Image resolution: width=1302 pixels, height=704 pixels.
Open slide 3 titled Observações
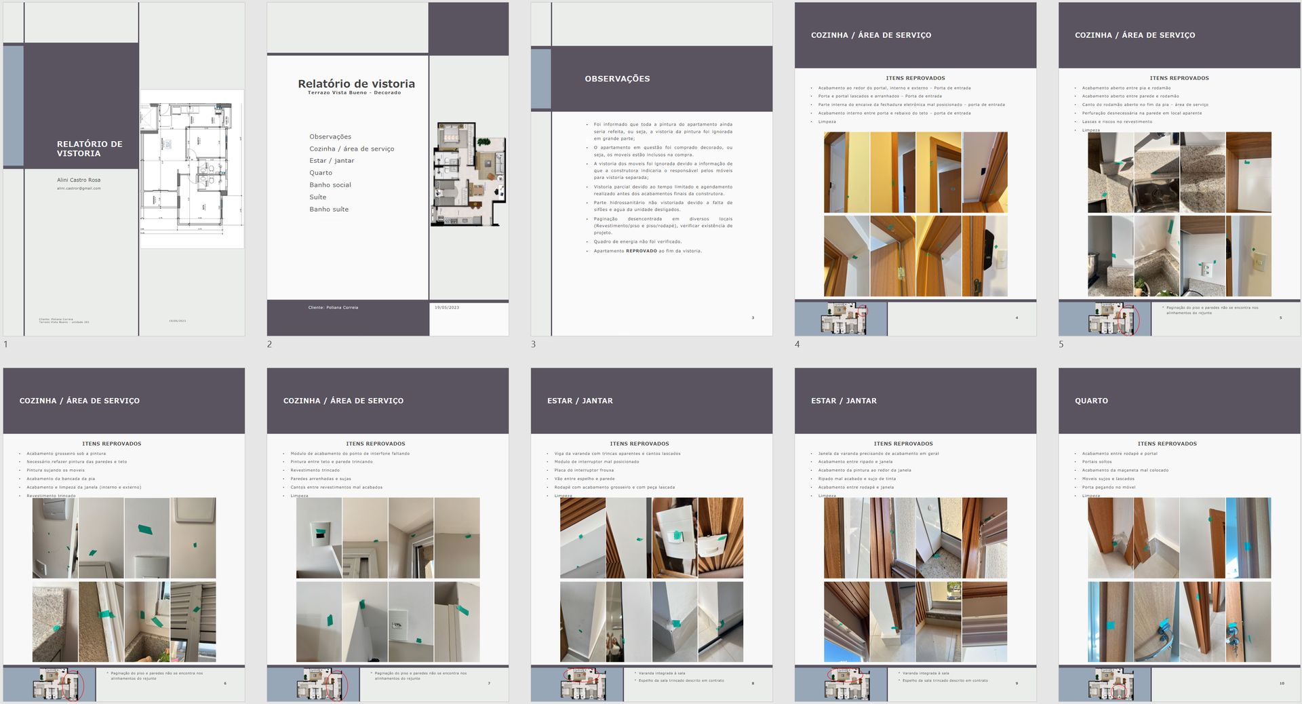652,169
